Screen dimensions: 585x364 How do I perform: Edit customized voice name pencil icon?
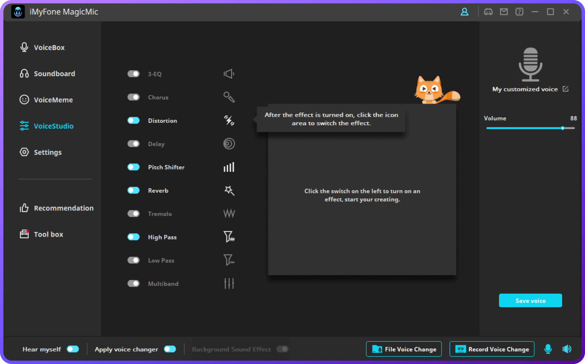pos(566,89)
